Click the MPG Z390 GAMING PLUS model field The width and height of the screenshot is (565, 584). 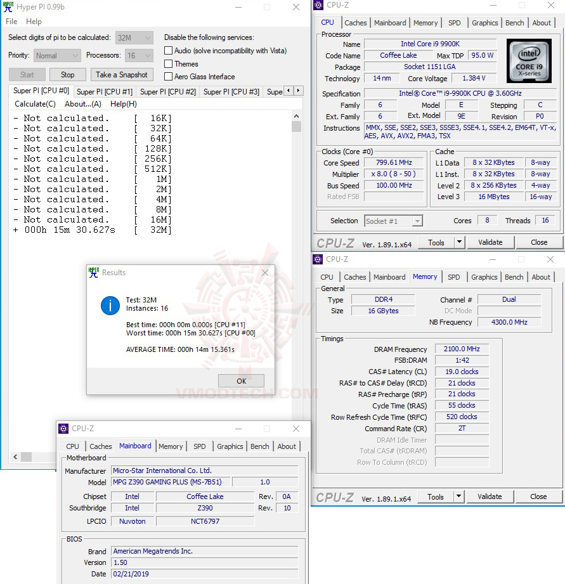tap(171, 482)
